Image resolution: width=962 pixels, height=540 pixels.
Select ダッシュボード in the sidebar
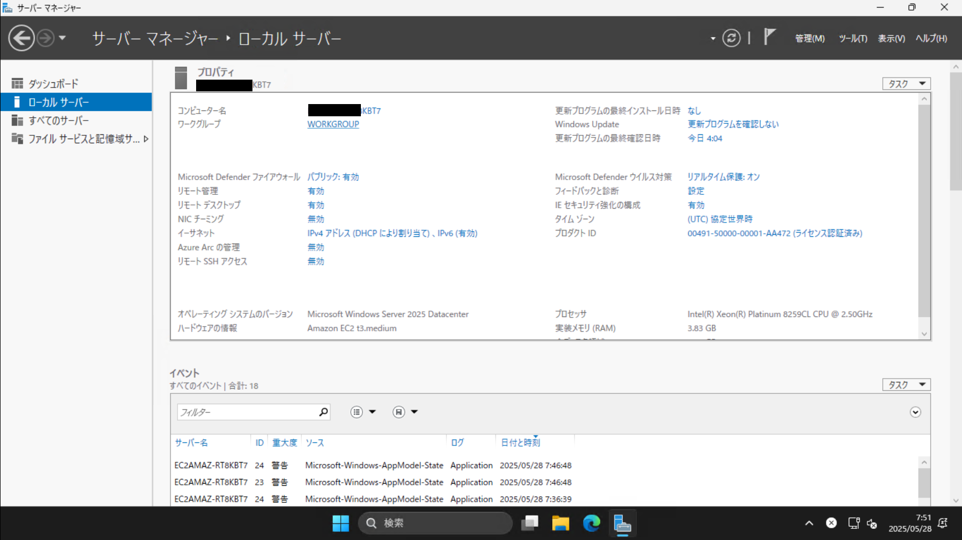76,84
